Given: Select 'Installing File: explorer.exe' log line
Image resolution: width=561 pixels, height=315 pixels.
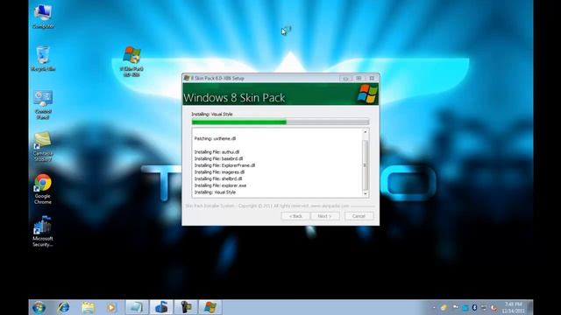Looking at the screenshot, I should (x=220, y=185).
